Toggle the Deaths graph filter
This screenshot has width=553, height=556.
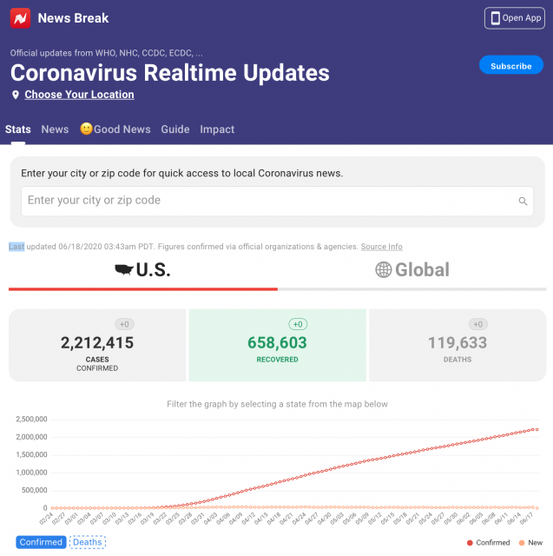[x=87, y=542]
